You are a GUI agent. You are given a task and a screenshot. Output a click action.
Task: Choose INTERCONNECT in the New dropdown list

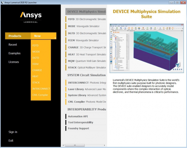(41, 88)
